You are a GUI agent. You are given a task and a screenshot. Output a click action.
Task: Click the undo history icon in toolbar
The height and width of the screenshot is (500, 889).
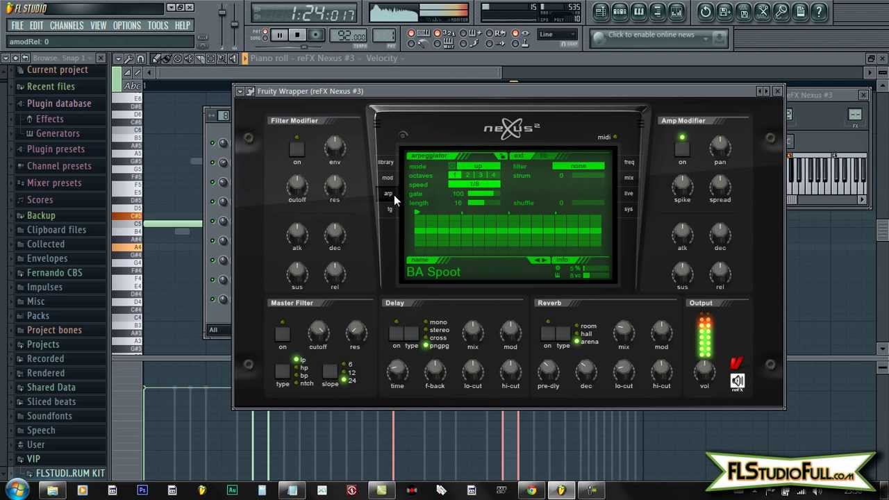click(706, 12)
